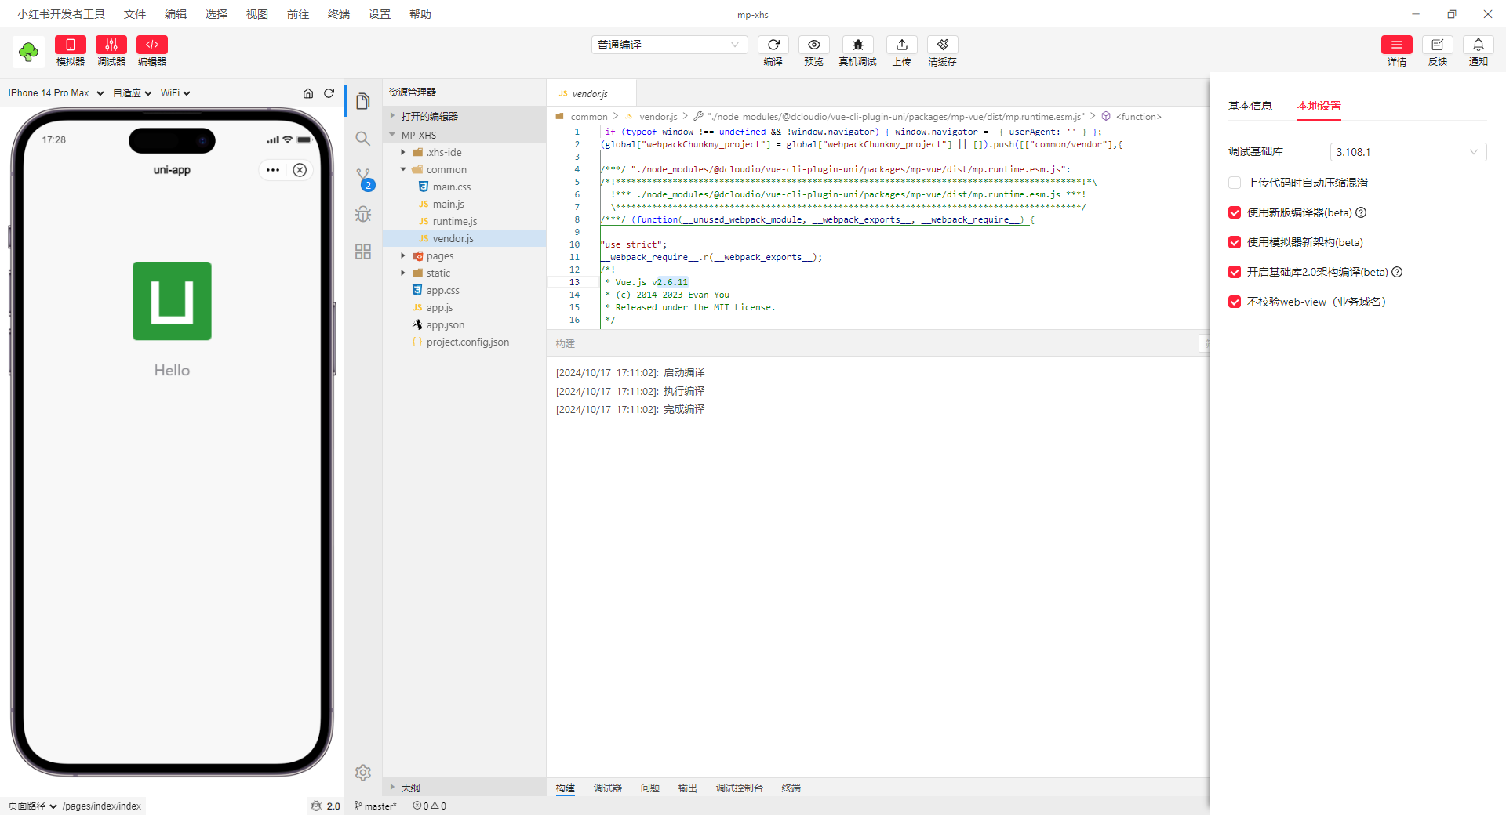Viewport: 1506px width, 815px height.
Task: Open the 编辑 menu
Action: [176, 14]
